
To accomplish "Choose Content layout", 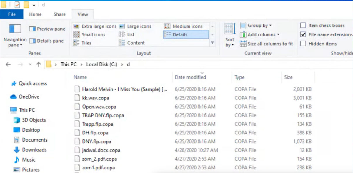I will pos(132,43).
